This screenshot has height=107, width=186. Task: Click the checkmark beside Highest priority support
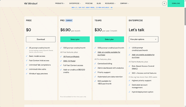click(130, 81)
